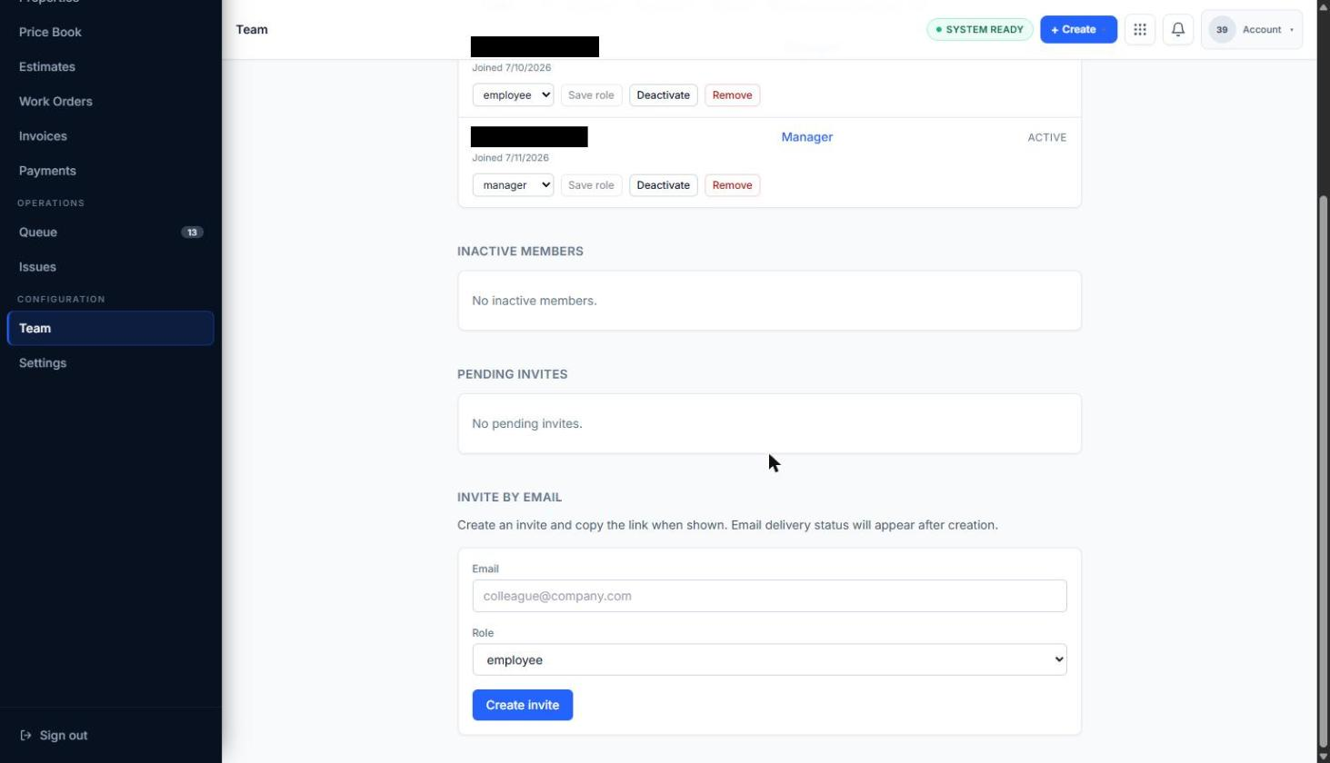Click the 39 account avatar

point(1222,30)
